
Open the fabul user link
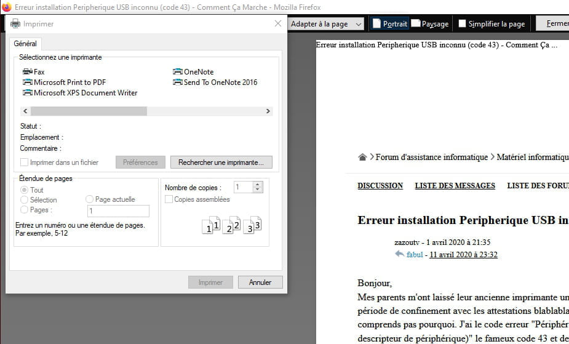click(x=415, y=254)
